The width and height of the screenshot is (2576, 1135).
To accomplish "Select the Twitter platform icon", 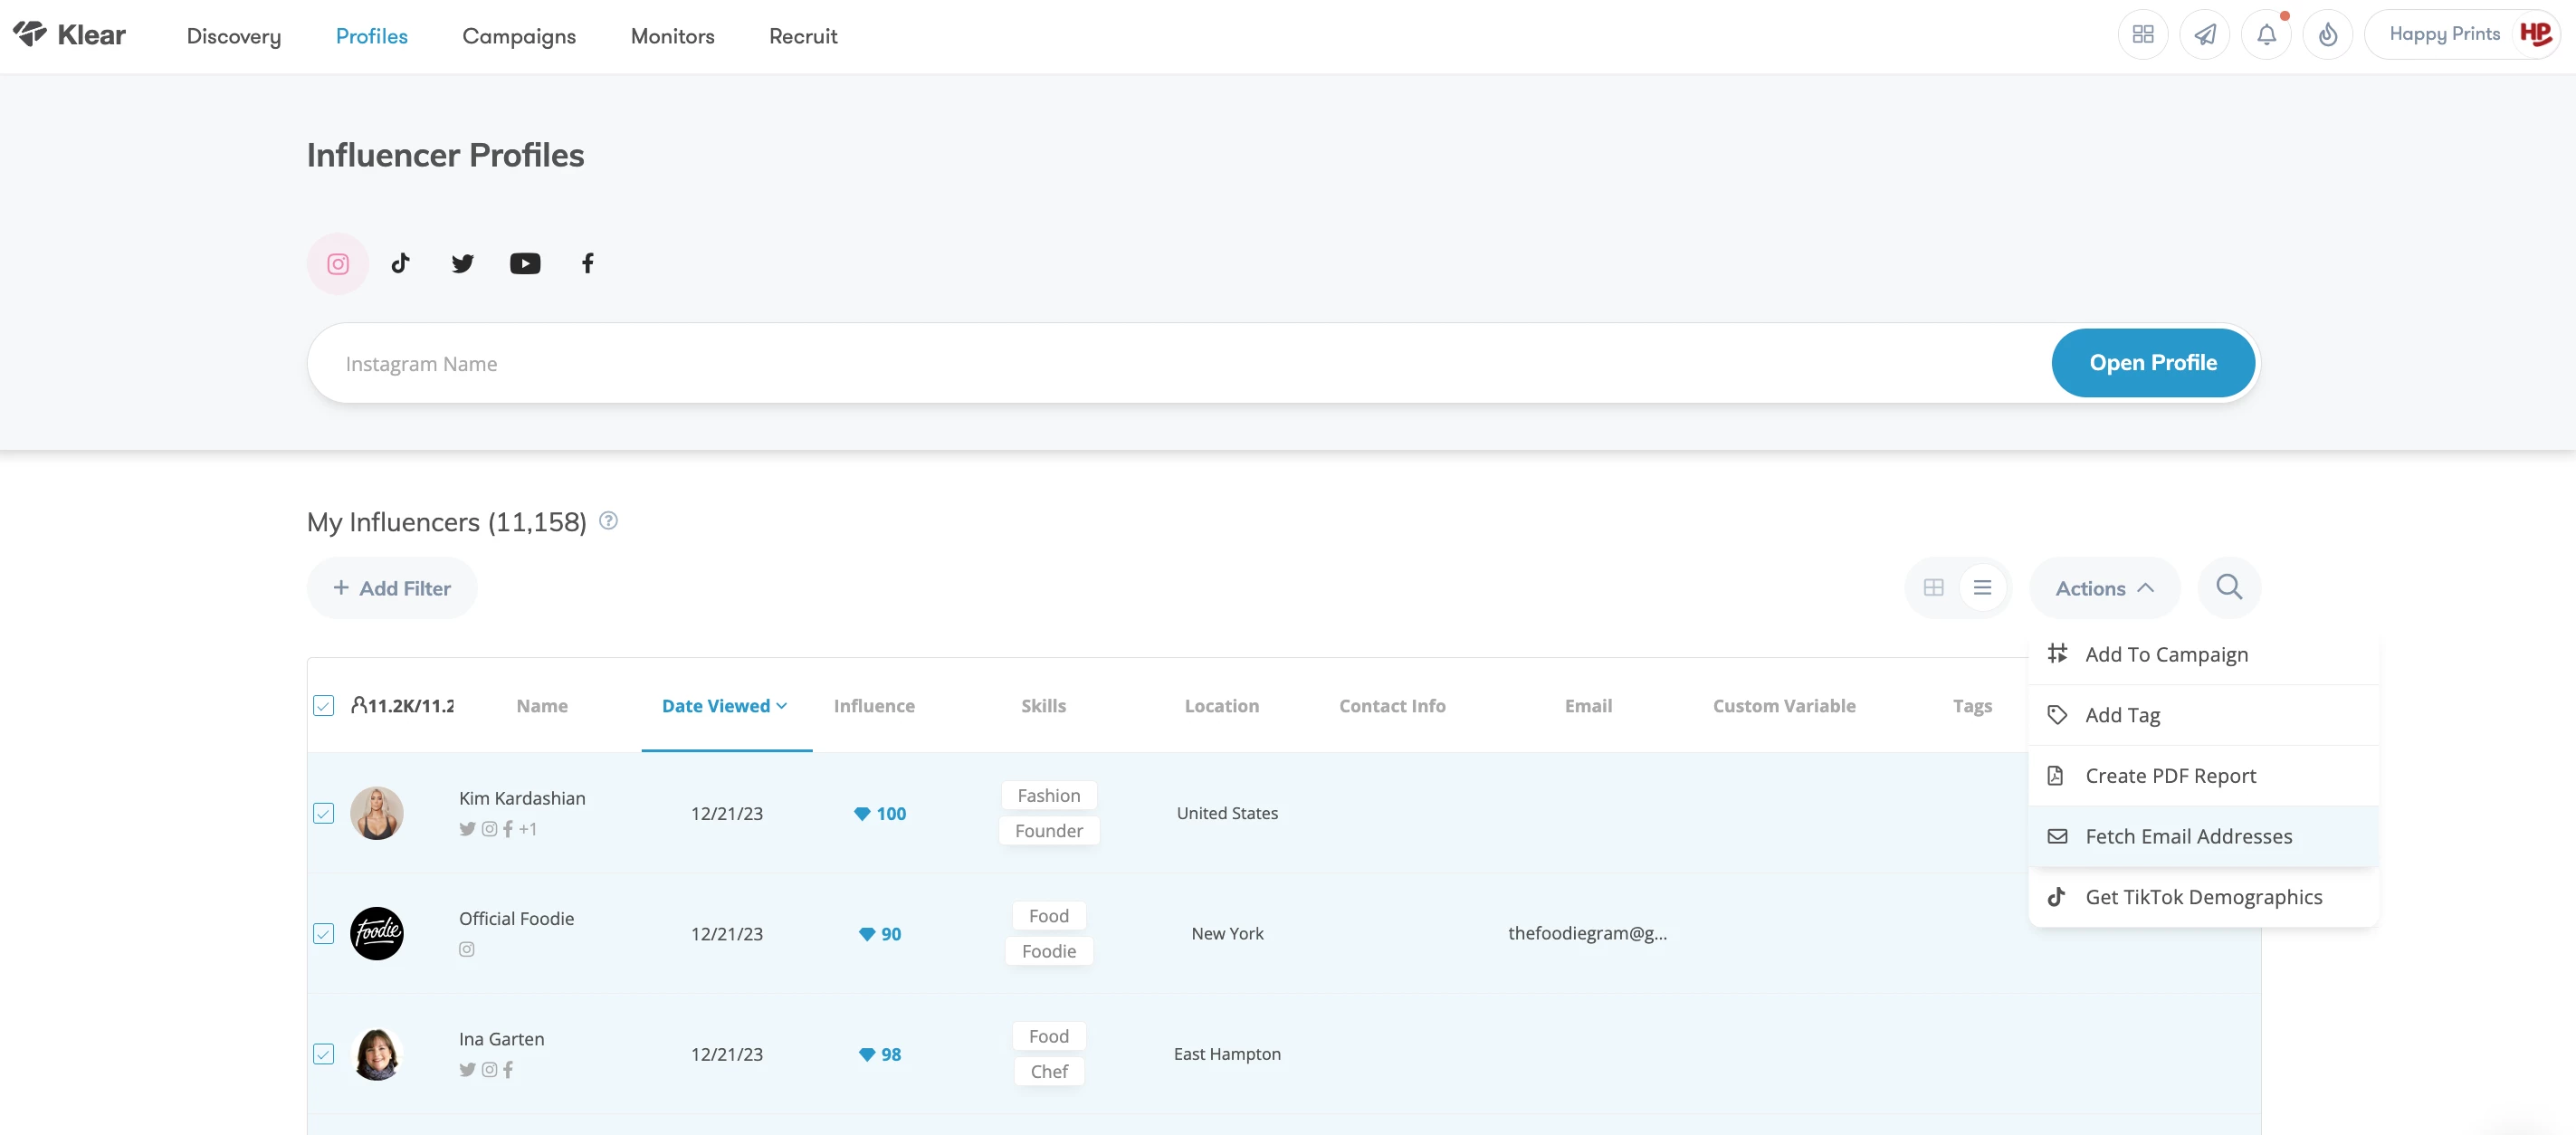I will click(462, 264).
